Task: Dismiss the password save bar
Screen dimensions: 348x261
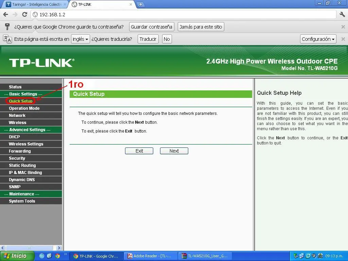Action: click(343, 27)
